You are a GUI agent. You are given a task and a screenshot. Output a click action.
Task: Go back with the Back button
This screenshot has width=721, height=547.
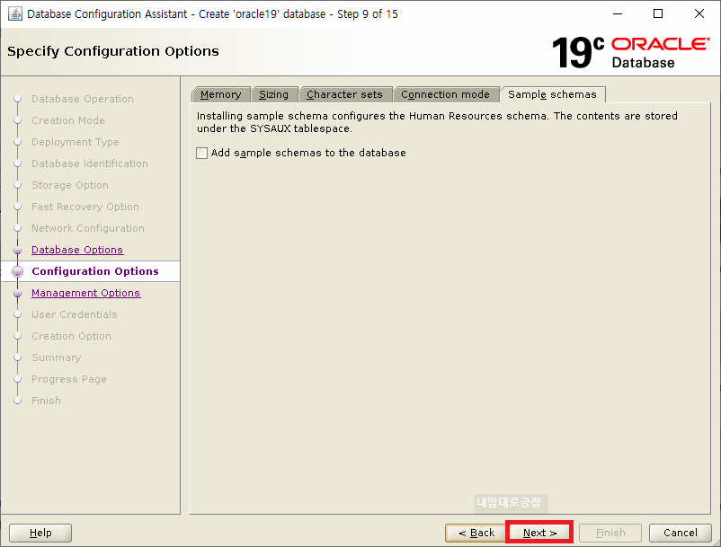point(476,533)
